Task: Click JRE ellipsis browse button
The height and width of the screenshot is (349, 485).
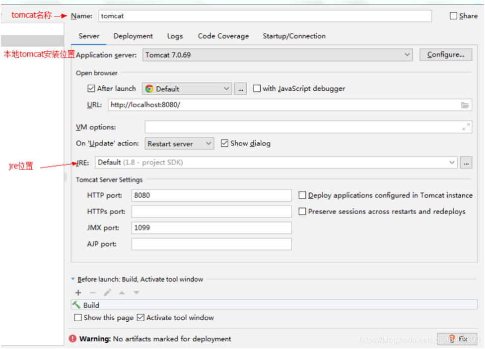Action: 466,163
